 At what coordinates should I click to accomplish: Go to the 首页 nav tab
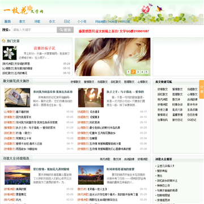[7, 22]
